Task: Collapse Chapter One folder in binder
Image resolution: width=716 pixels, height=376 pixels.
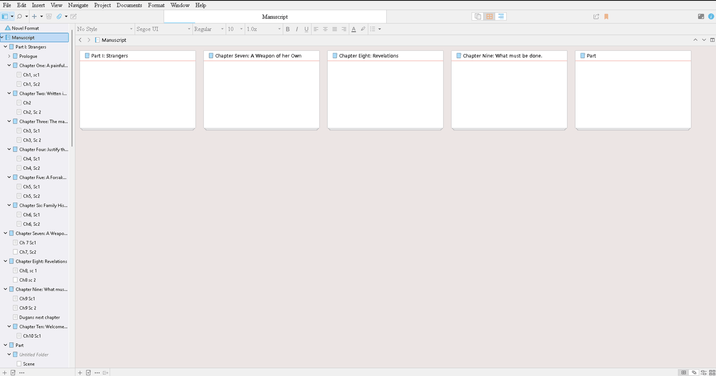Action: 9,65
